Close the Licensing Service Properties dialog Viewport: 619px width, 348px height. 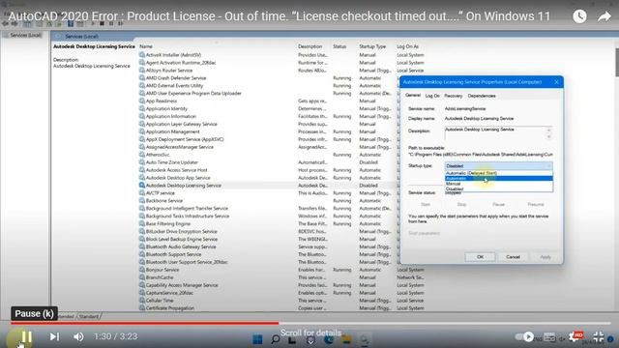point(556,82)
